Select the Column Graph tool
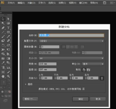This screenshot has height=109, width=116. coord(8,67)
